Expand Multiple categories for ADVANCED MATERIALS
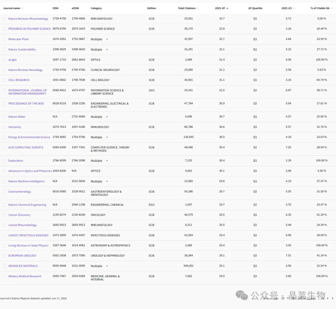Viewport: 336px width, 309px height. (x=107, y=266)
